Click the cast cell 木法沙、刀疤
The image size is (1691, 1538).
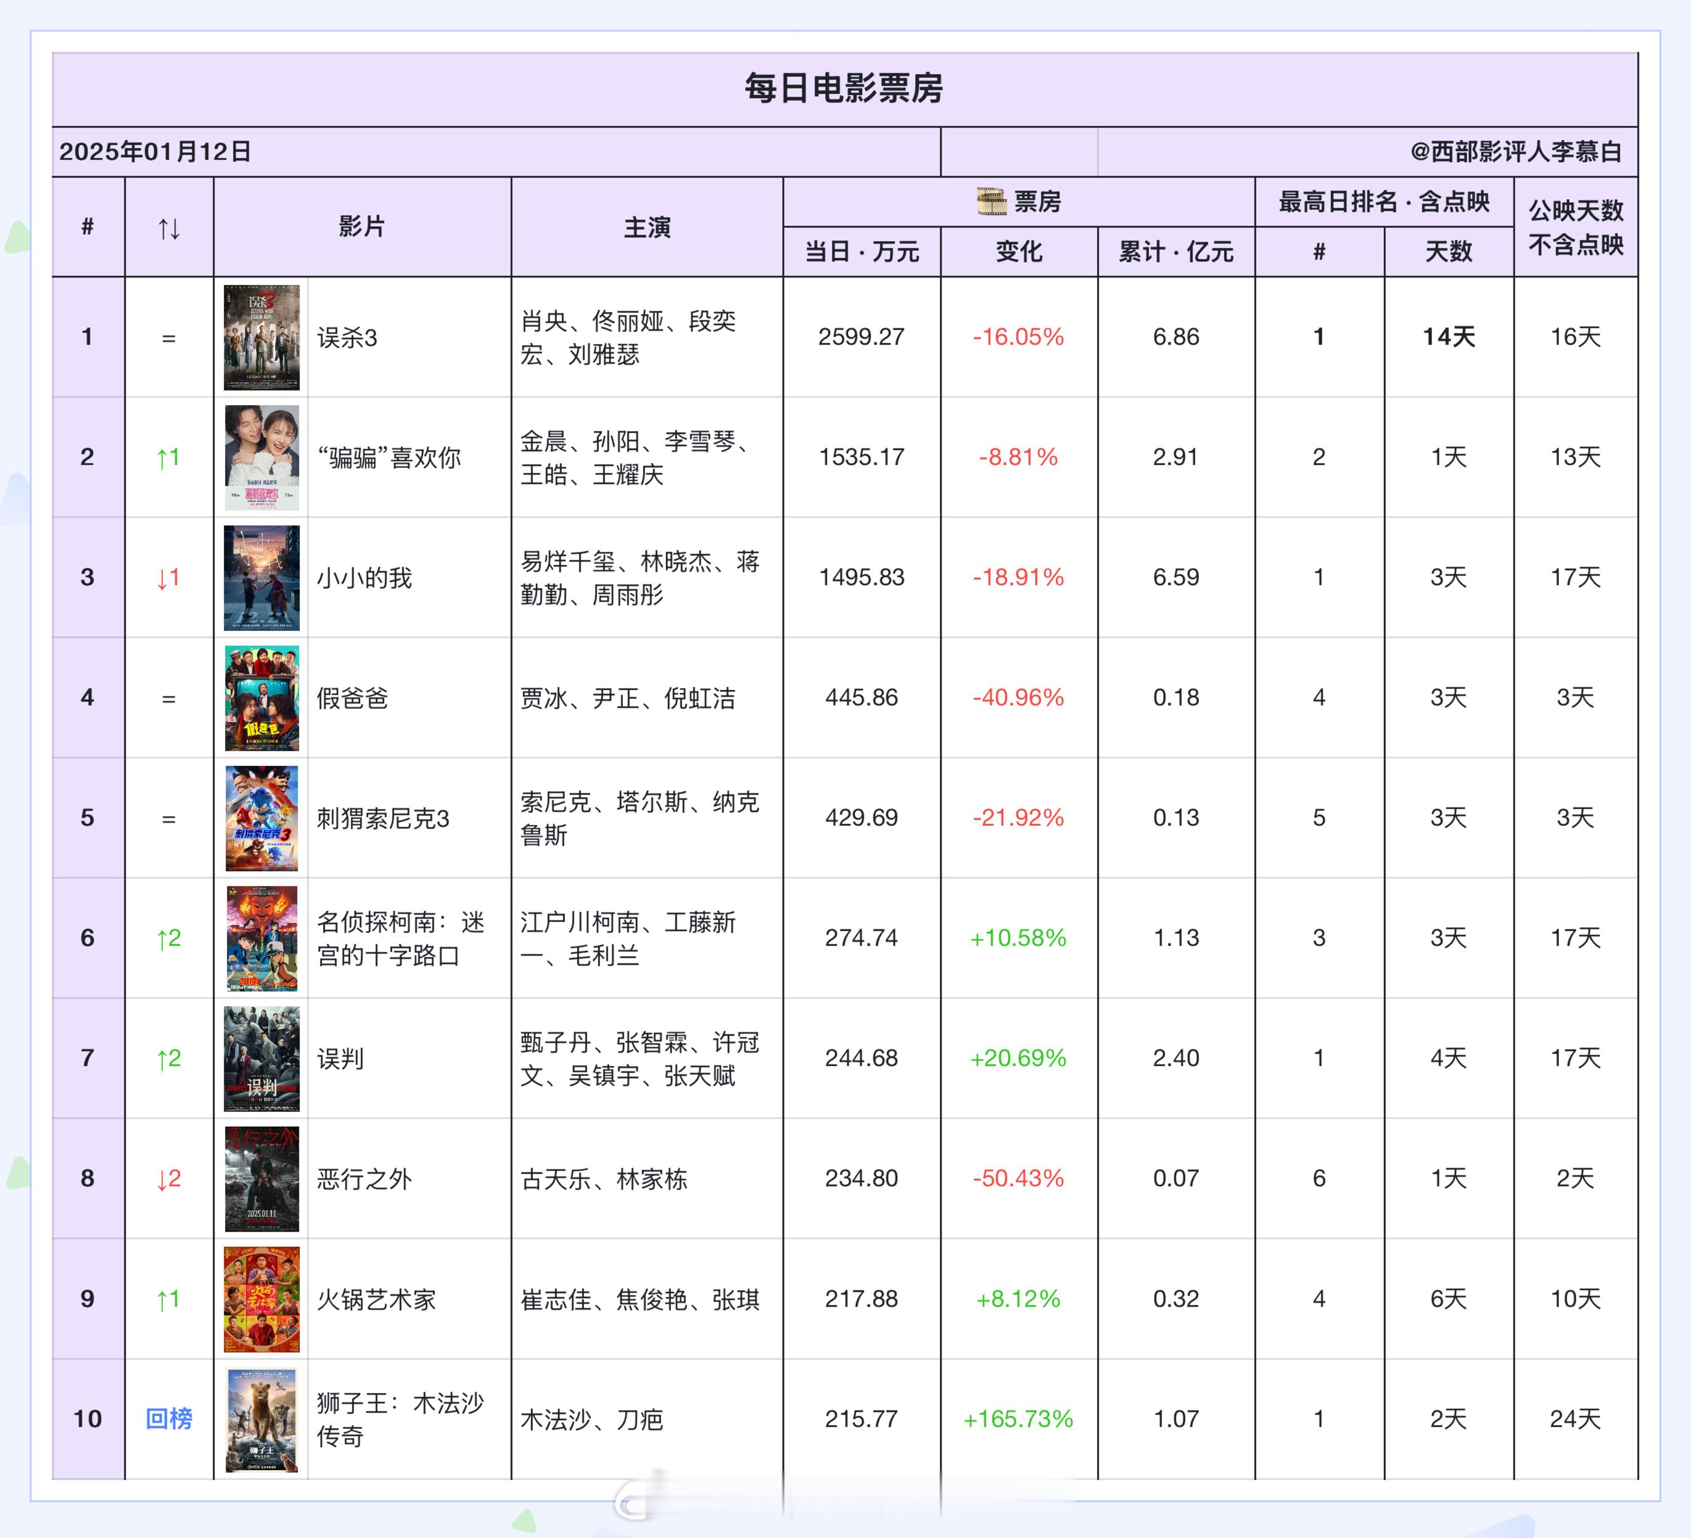(592, 1419)
